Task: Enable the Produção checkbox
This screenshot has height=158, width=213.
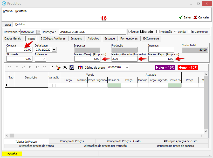Action: tap(158, 32)
